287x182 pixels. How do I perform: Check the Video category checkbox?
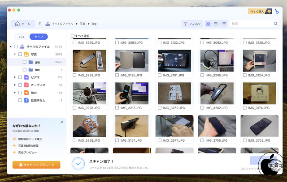click(x=20, y=77)
